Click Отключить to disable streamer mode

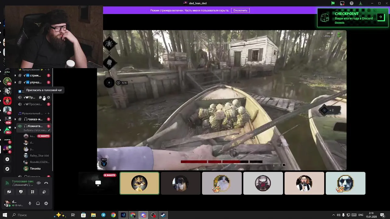[240, 10]
